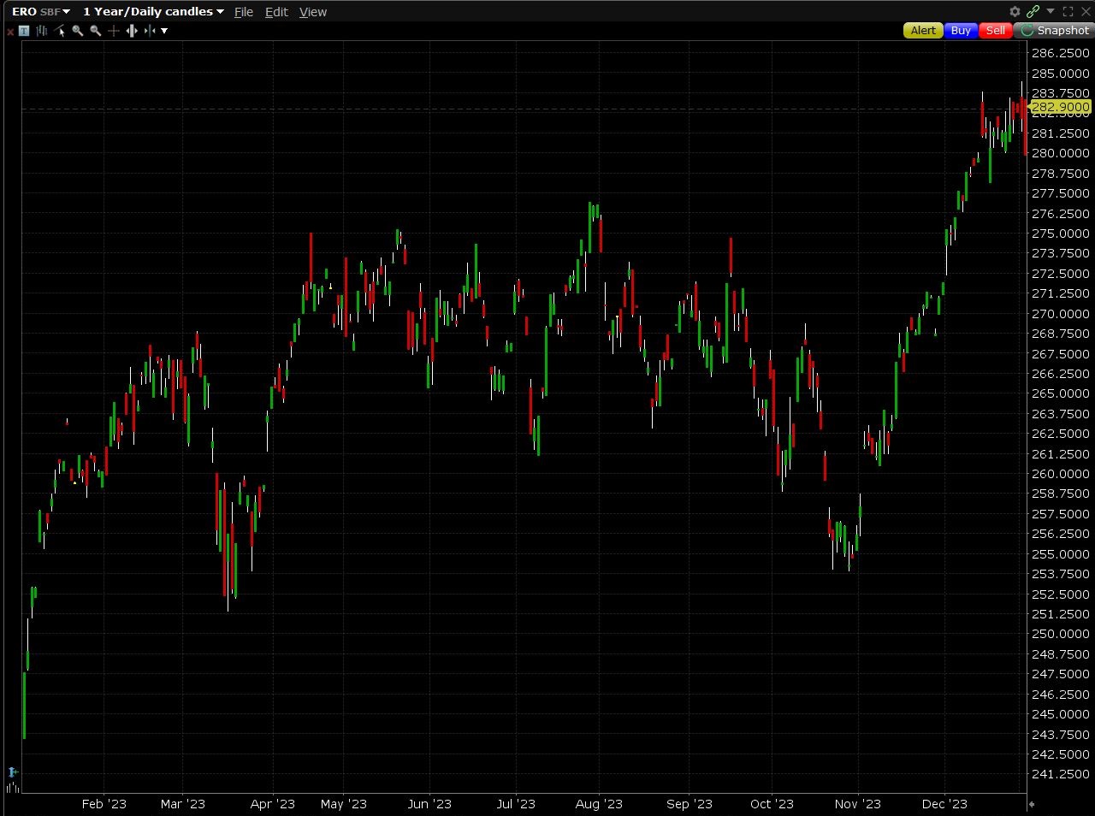Click the zoom out magnifier
Screen dimensions: 1095x816
point(96,31)
